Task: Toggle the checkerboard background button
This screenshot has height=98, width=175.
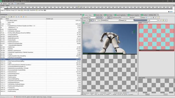Action: 108,17
